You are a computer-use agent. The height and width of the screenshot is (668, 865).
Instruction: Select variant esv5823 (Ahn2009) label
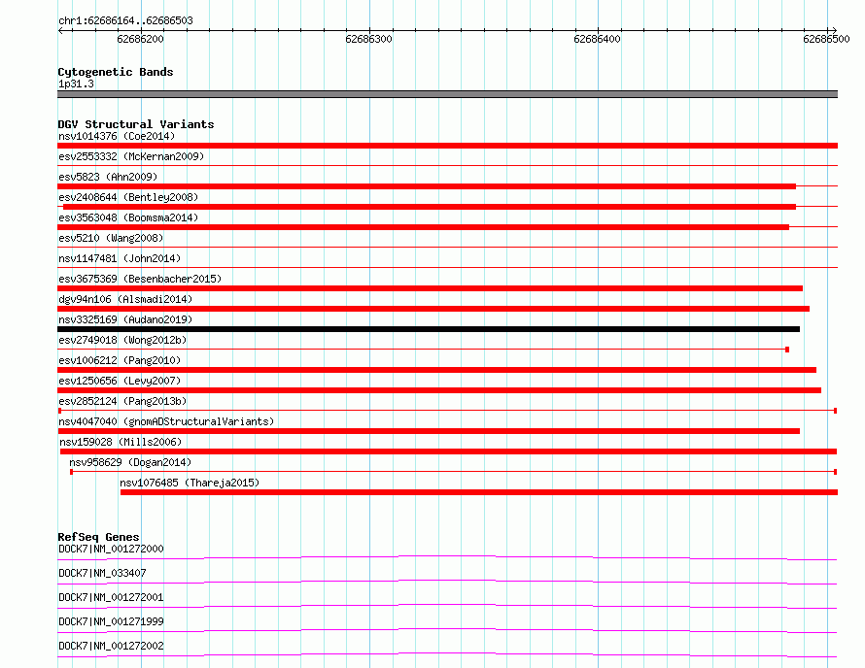point(108,177)
